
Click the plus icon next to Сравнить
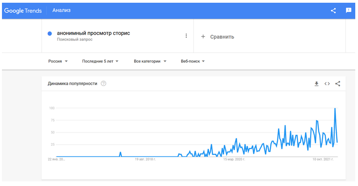203,37
